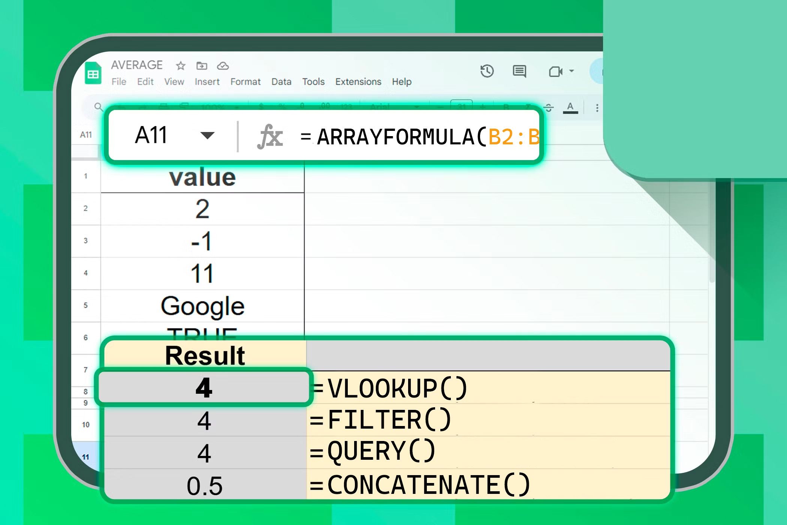787x525 pixels.
Task: Open the Data menu
Action: tap(281, 82)
